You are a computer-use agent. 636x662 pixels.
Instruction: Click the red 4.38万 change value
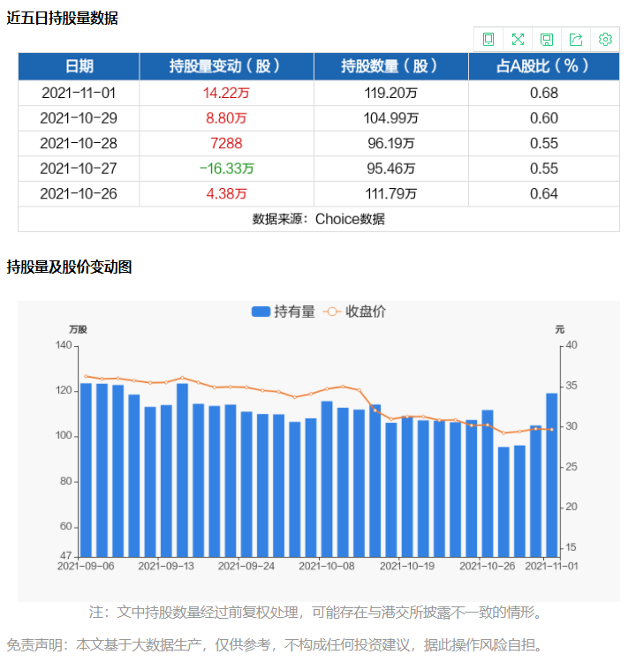pos(226,194)
